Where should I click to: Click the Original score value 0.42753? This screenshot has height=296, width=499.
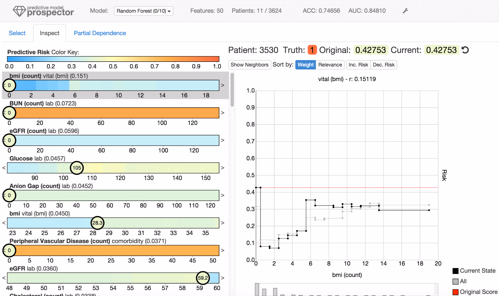[x=371, y=50]
